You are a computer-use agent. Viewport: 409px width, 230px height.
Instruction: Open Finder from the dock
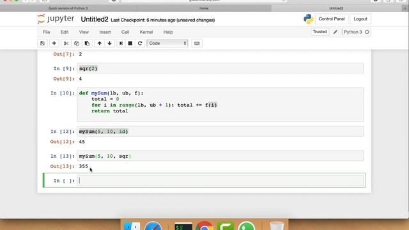coord(132,226)
